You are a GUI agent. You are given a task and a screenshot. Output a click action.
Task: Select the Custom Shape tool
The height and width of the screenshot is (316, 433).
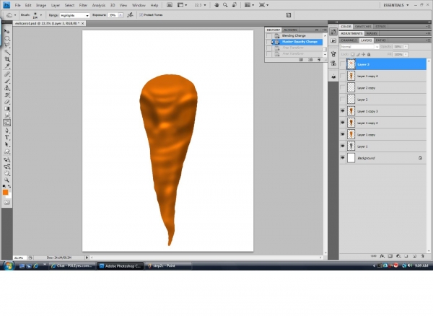pos(7,152)
